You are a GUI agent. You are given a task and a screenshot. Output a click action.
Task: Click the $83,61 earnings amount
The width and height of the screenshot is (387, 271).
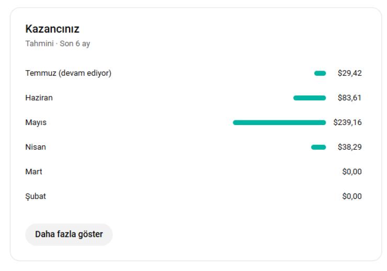click(349, 98)
